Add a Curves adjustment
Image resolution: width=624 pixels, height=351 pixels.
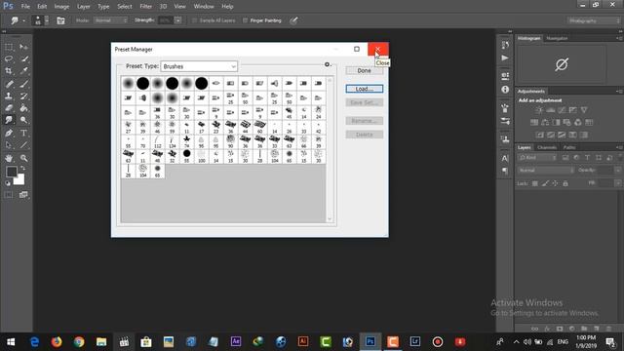pyautogui.click(x=562, y=110)
